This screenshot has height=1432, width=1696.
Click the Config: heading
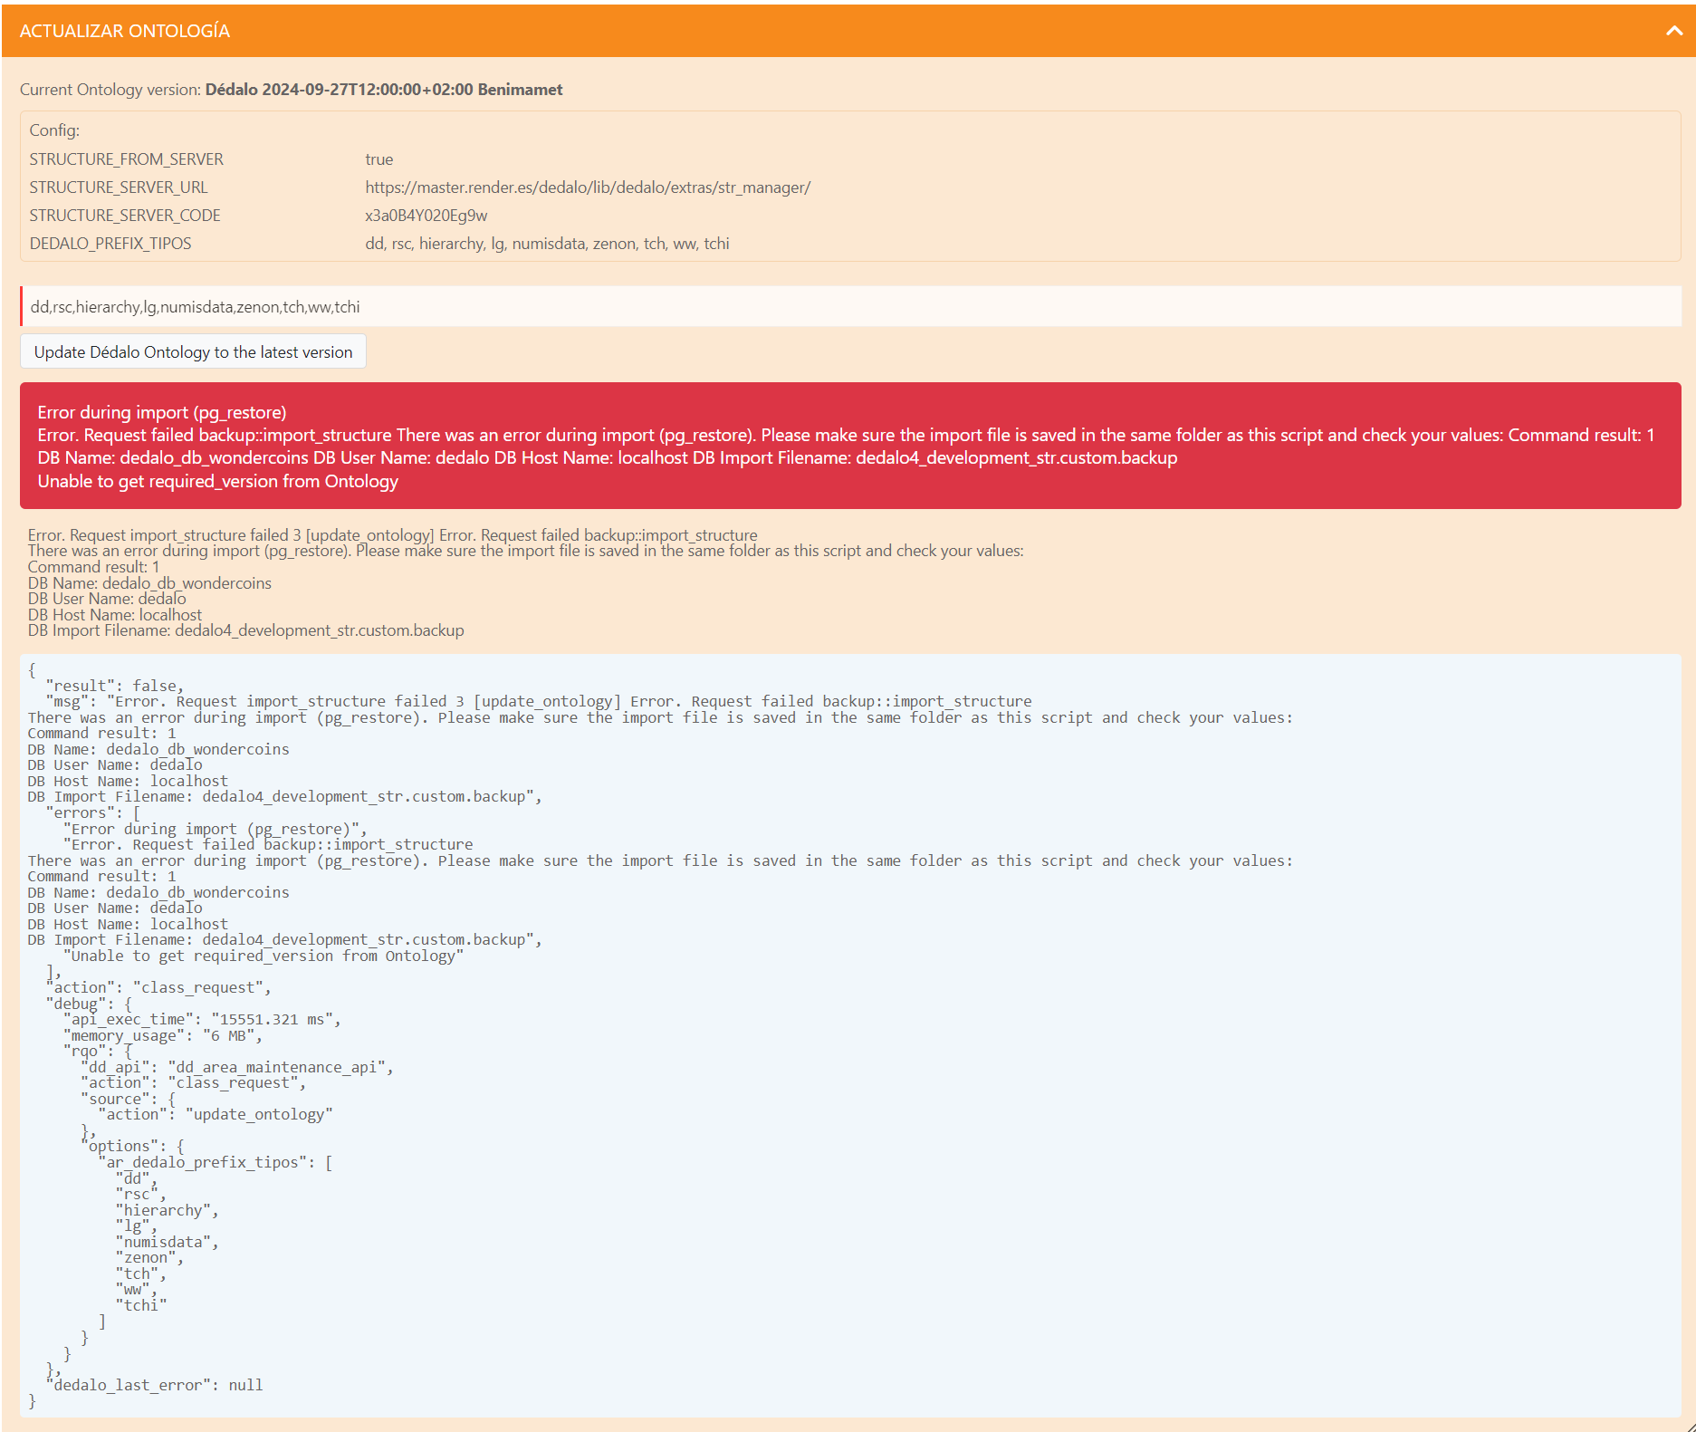(x=54, y=130)
